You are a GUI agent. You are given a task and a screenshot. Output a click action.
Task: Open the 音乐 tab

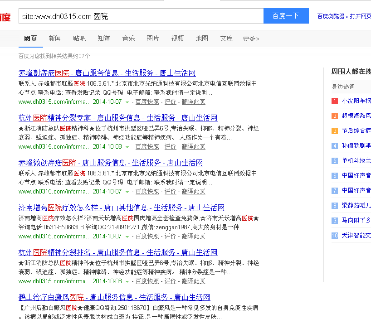[128, 39]
